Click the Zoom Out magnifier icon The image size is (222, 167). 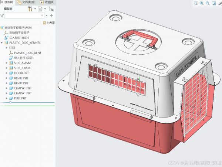pyautogui.click(x=208, y=3)
